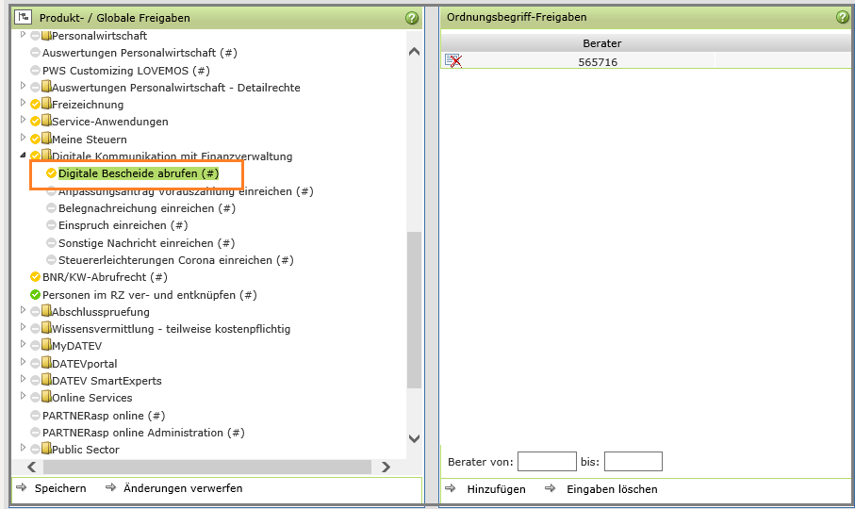
Task: Expand the Abschlusspruefung tree node
Action: click(23, 309)
